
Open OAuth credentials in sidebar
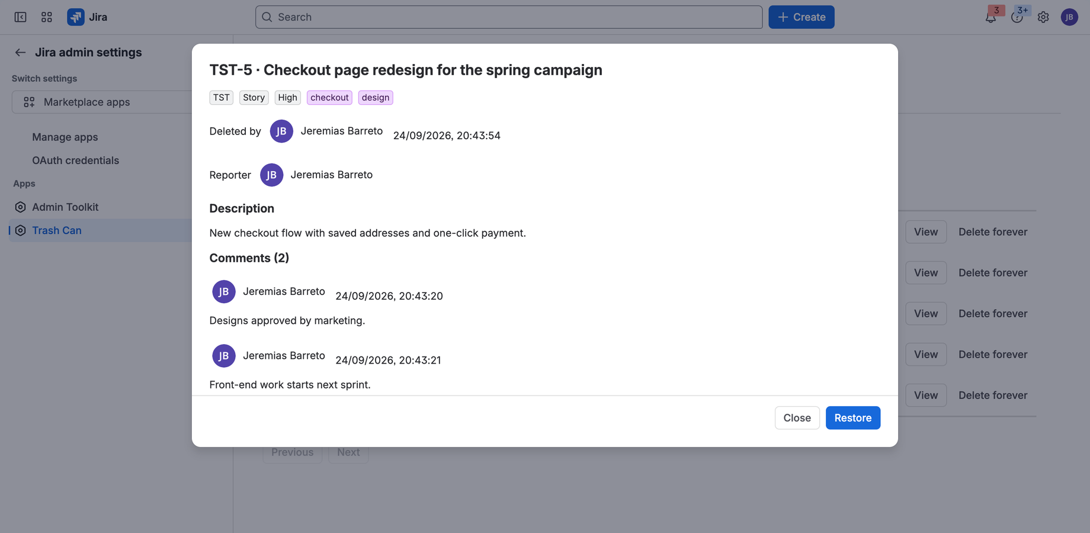(x=75, y=160)
